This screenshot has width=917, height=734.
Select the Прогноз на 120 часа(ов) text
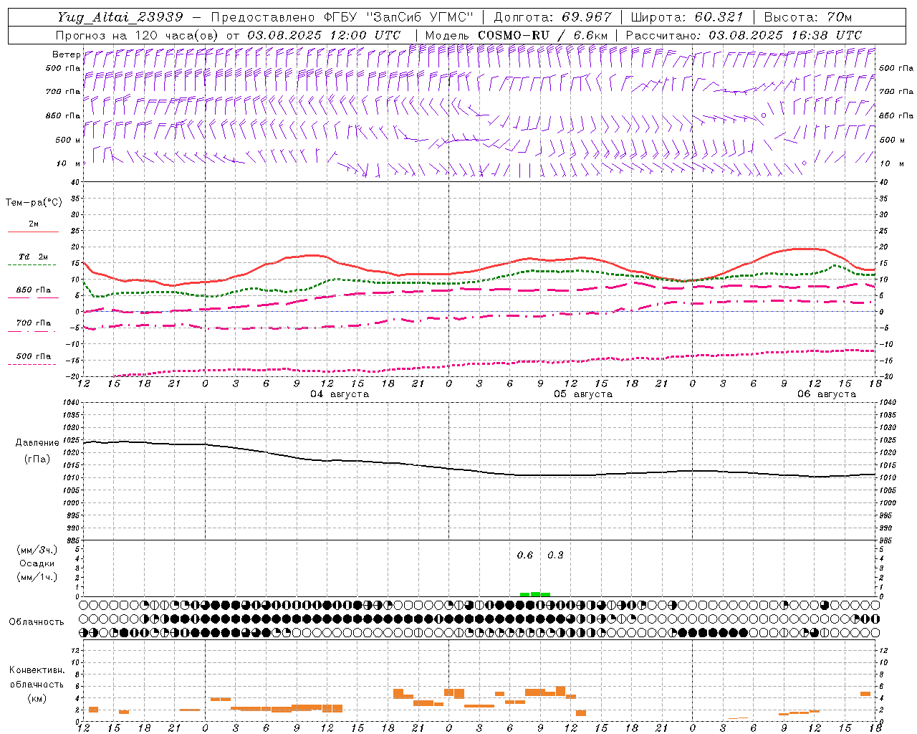click(x=138, y=35)
